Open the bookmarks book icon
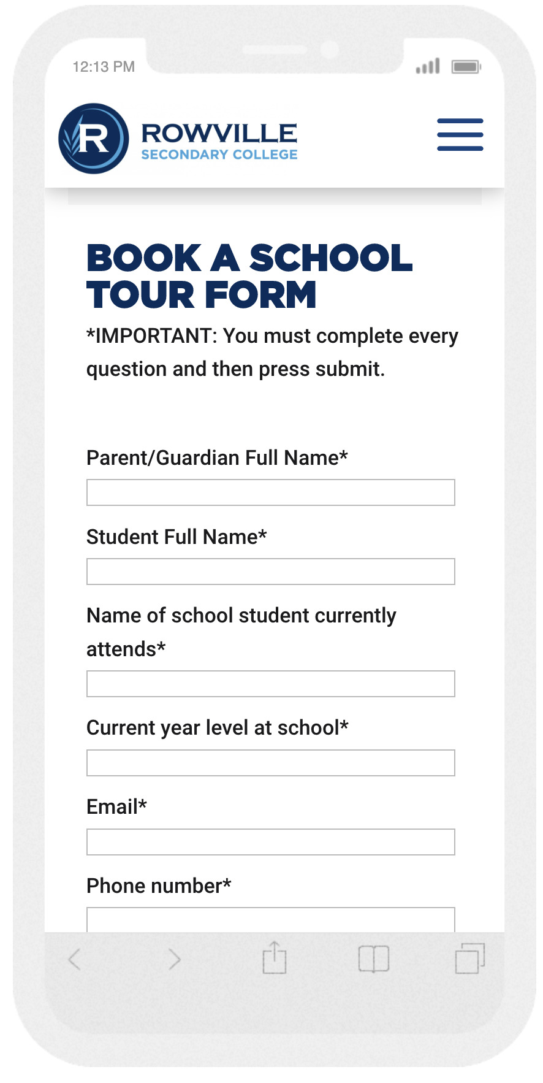The image size is (543, 1083). 374,959
